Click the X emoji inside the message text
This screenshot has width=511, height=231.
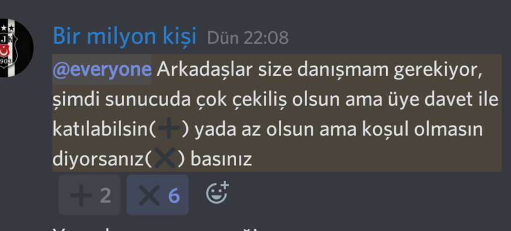(165, 158)
